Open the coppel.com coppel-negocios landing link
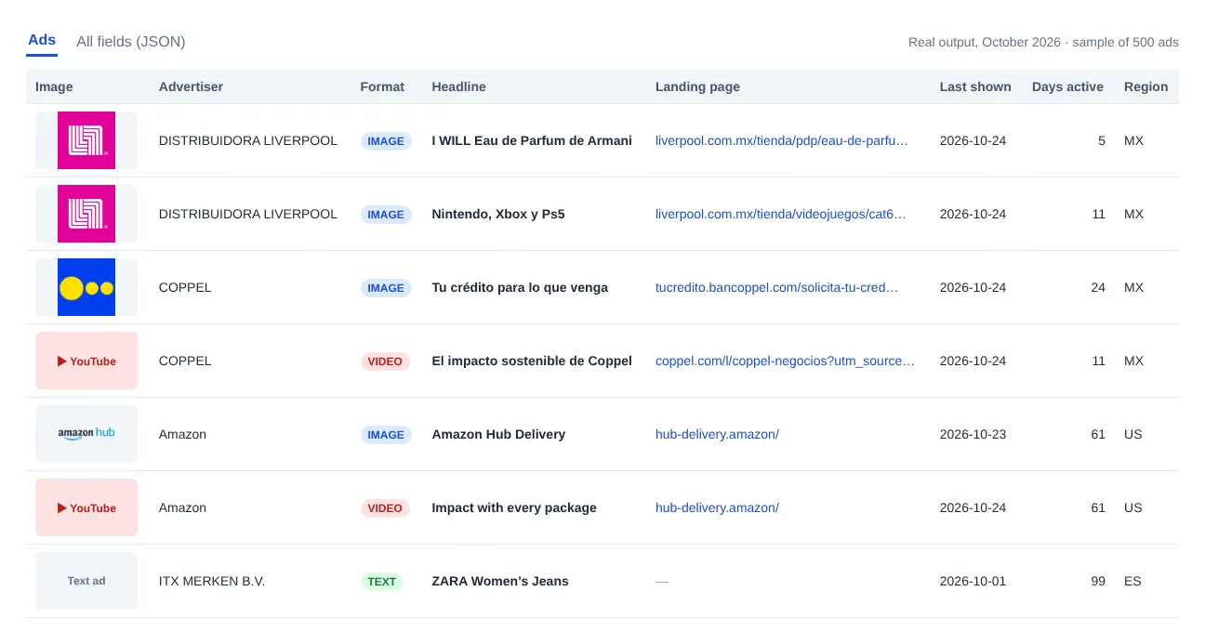 785,361
